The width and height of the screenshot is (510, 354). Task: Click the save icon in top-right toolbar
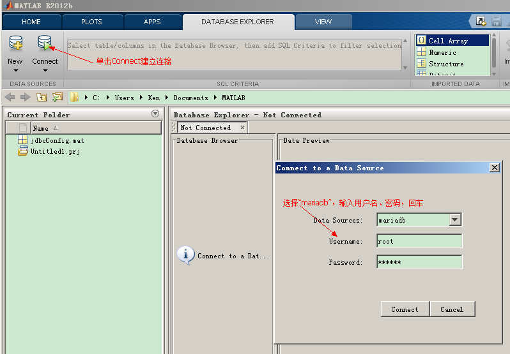pos(497,21)
